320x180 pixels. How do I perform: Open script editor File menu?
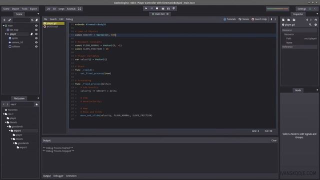pyautogui.click(x=45, y=19)
